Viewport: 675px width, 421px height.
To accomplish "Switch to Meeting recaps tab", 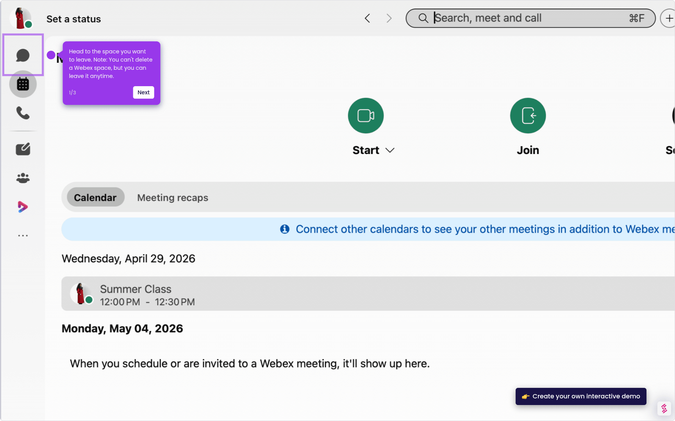I will point(173,198).
